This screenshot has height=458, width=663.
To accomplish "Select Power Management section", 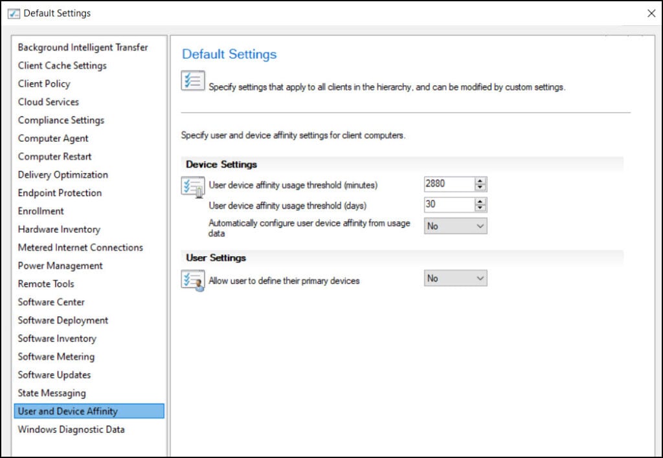I will click(x=60, y=265).
